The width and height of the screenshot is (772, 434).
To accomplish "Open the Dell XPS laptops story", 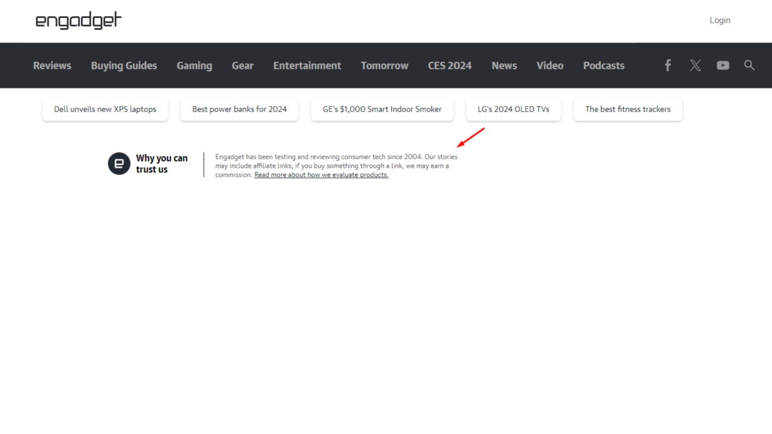I will [105, 109].
